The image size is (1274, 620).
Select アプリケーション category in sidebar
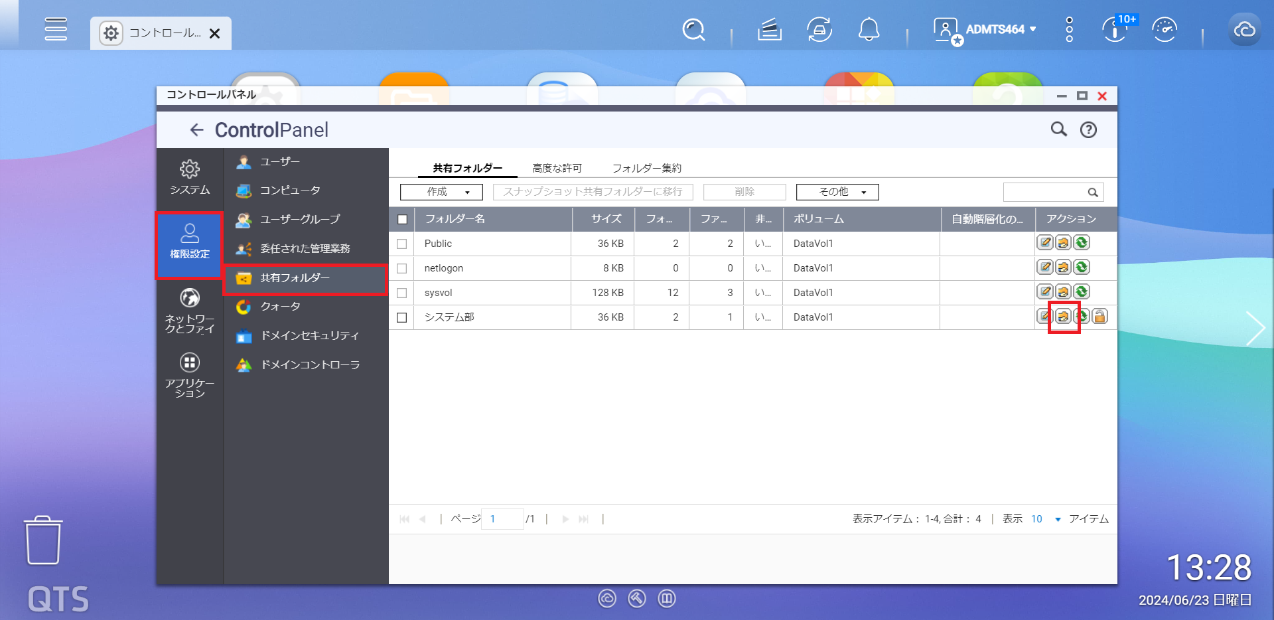point(190,375)
